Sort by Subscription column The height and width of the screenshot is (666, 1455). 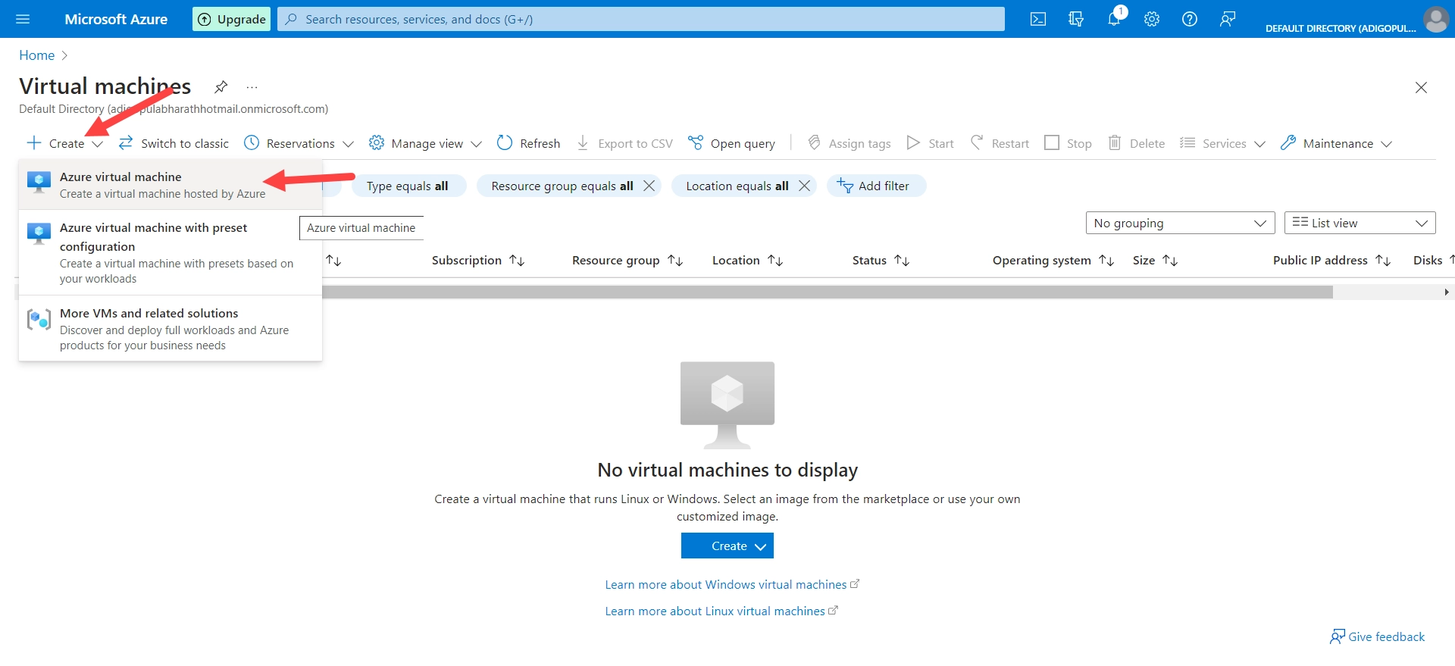click(478, 260)
